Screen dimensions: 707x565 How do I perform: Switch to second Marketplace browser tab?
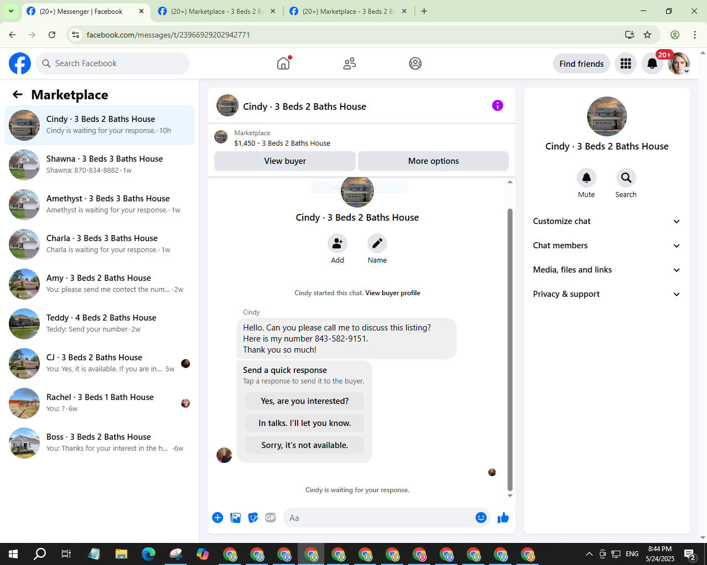215,11
